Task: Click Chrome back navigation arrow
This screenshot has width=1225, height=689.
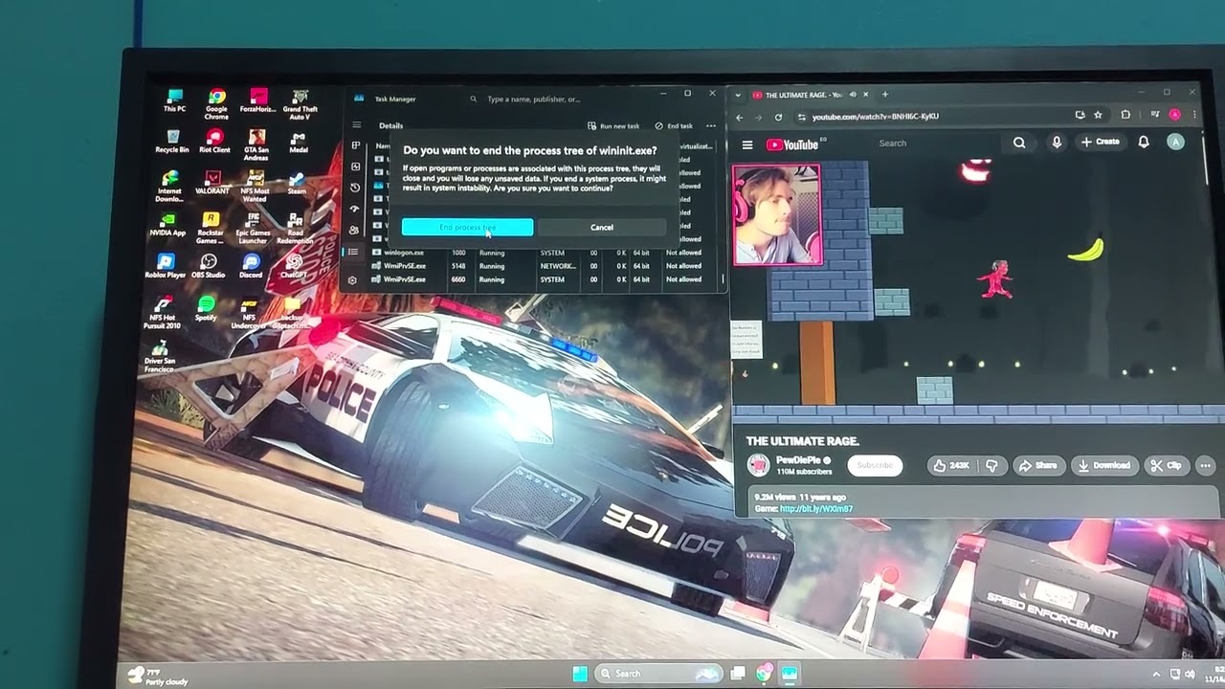Action: click(739, 117)
